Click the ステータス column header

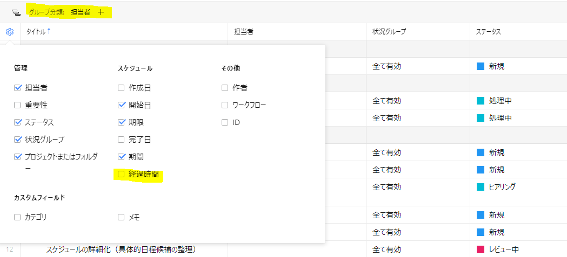pyautogui.click(x=488, y=32)
